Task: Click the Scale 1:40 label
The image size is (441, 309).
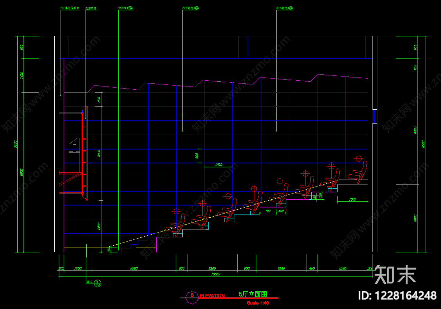Action: (258, 303)
